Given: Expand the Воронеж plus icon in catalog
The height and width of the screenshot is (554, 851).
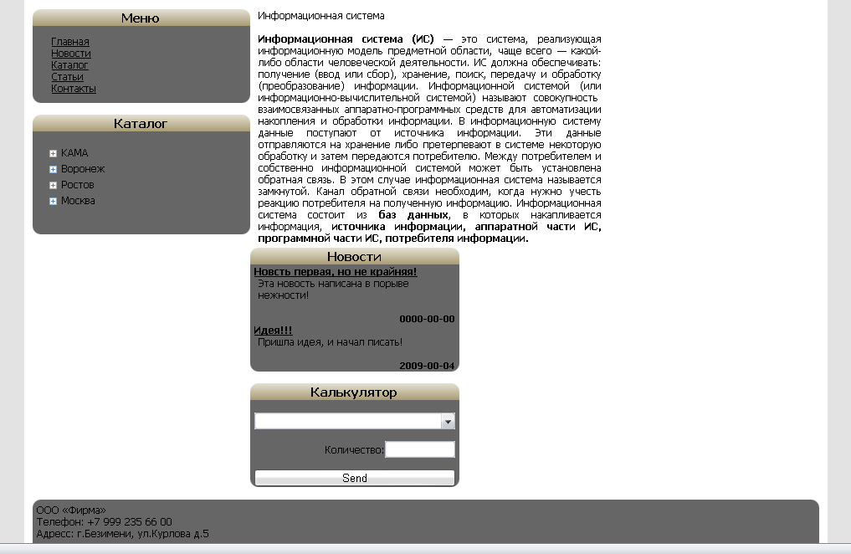Looking at the screenshot, I should [54, 169].
